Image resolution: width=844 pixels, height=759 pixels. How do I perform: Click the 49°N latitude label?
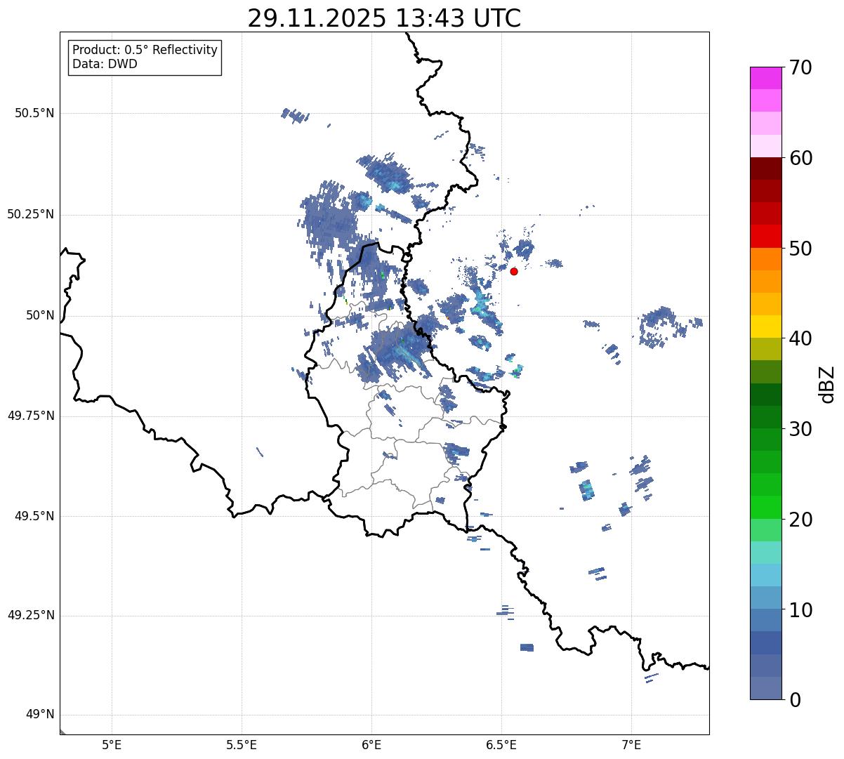41,715
